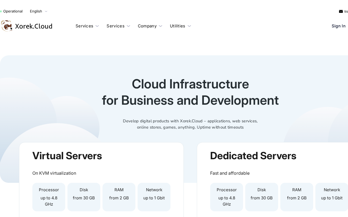Expand the first Services menu chevron
The height and width of the screenshot is (217, 348).
click(97, 26)
